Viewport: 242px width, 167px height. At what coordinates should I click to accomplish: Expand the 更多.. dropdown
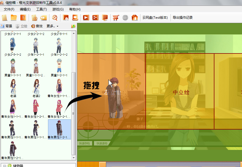tap(52, 26)
